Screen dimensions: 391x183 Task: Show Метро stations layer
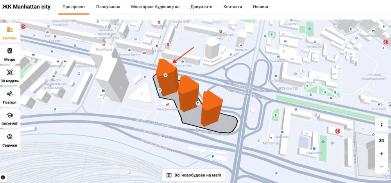coord(10,54)
